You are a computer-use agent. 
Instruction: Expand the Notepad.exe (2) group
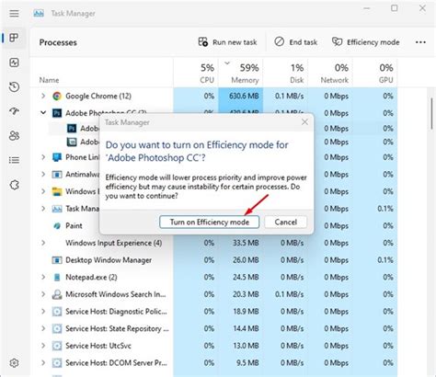[x=43, y=278]
